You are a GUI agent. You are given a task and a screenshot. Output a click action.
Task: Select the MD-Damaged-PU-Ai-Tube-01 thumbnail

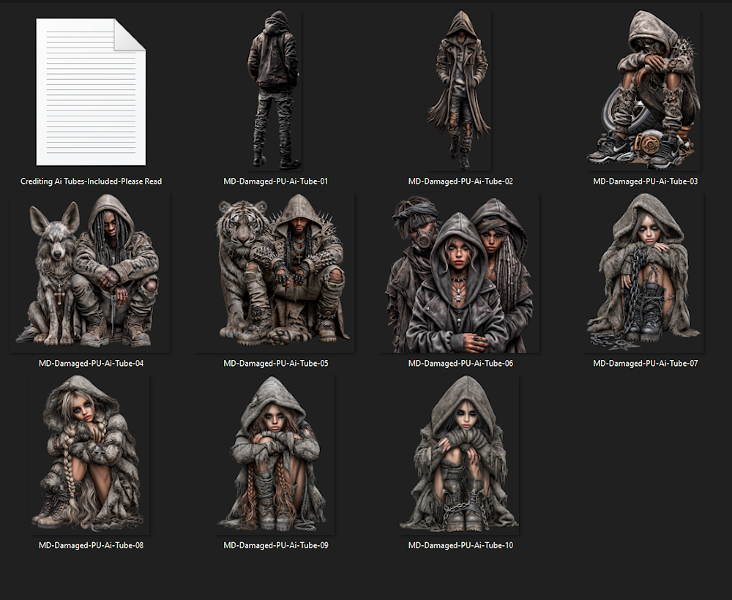tap(274, 91)
